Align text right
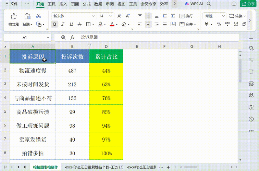This screenshot has width=259, height=171. point(157,24)
